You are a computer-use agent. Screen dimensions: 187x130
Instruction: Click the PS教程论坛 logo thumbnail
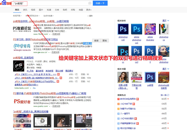click(22, 29)
